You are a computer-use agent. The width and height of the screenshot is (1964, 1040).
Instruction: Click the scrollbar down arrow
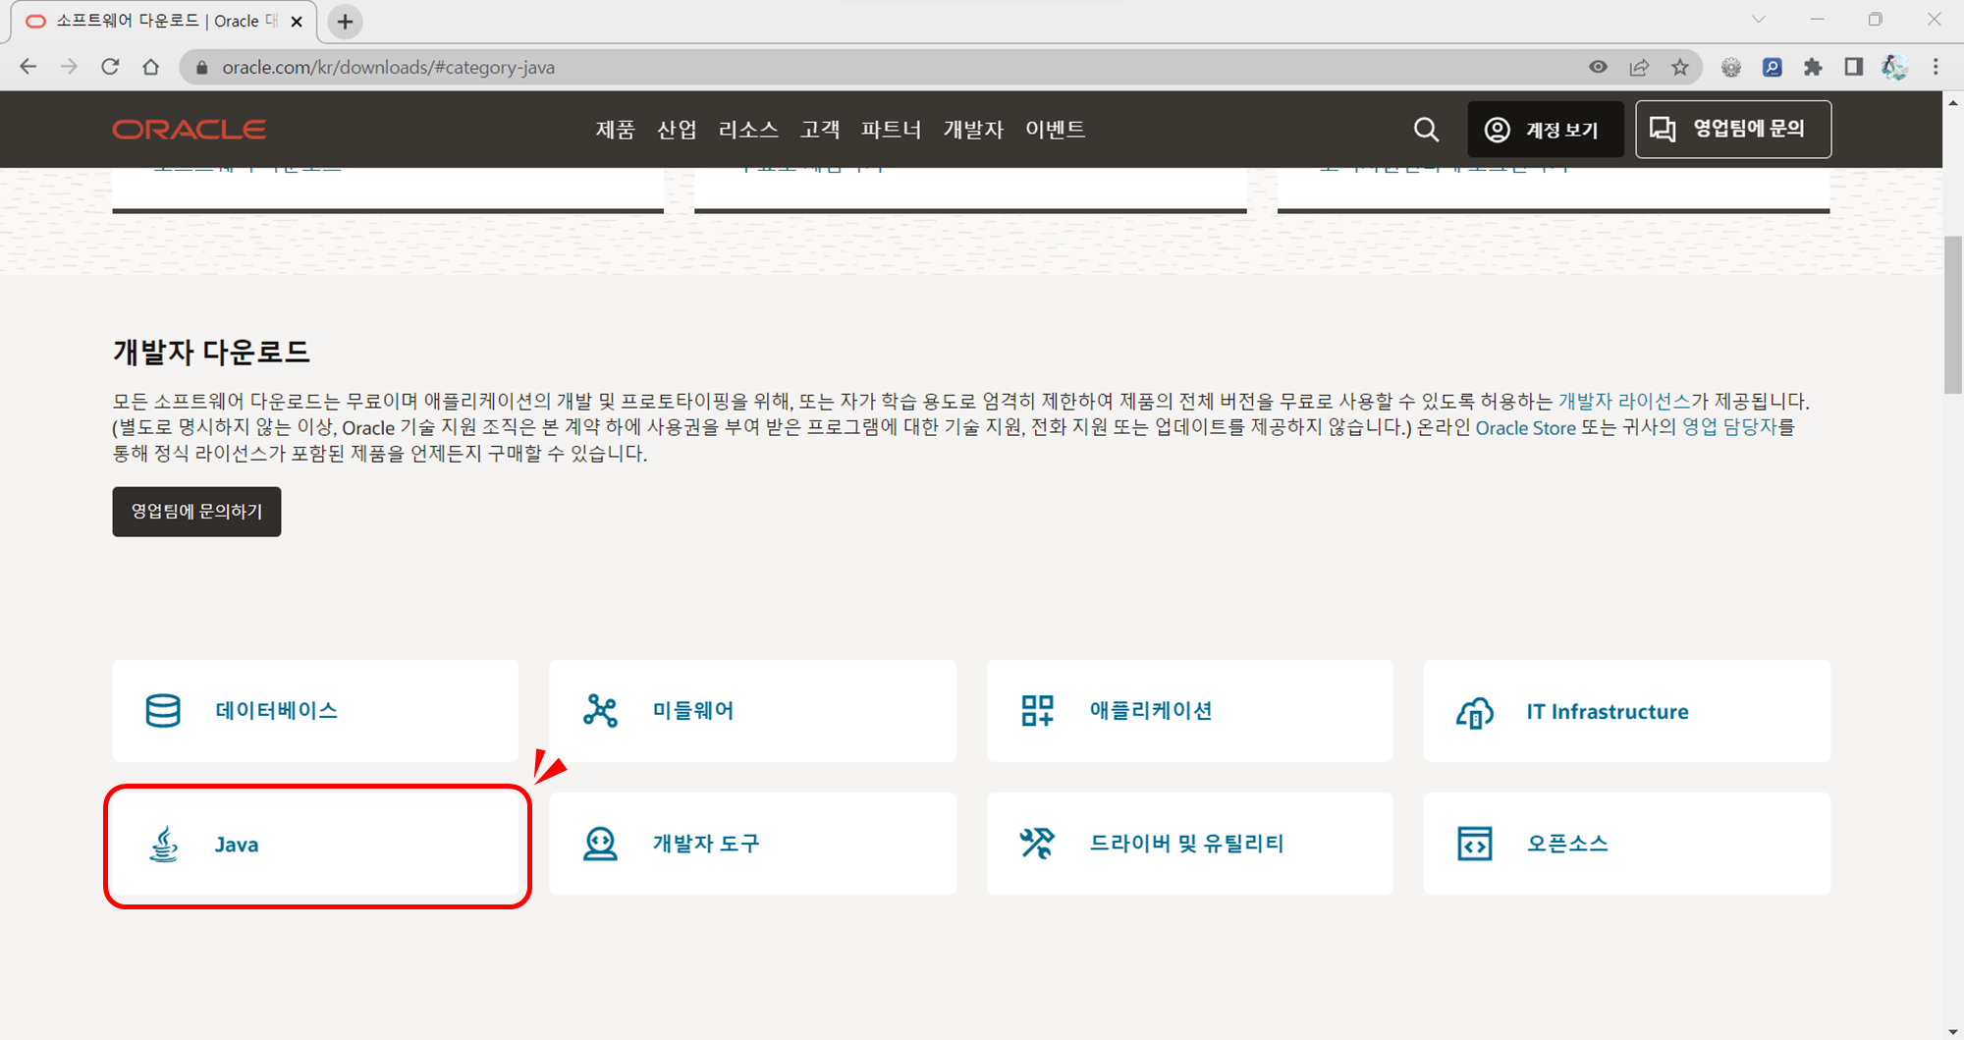pyautogui.click(x=1953, y=1031)
